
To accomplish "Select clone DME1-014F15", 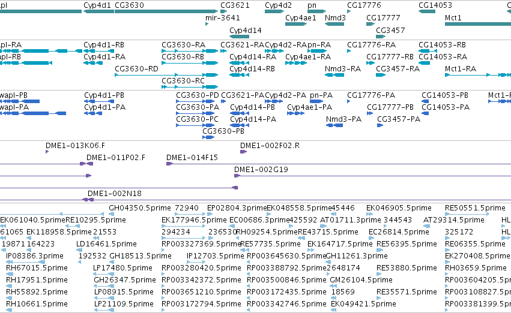I will pos(192,158).
